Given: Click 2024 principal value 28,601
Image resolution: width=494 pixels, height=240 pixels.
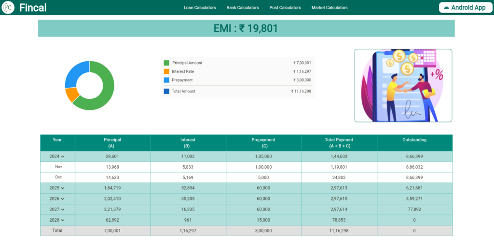Looking at the screenshot, I should [x=113, y=156].
